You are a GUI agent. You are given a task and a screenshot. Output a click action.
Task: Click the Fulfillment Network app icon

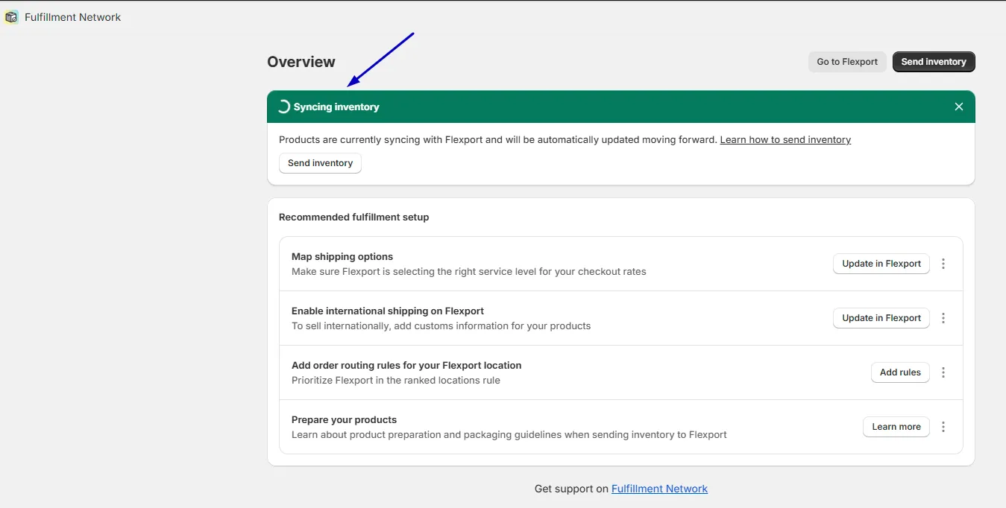11,17
